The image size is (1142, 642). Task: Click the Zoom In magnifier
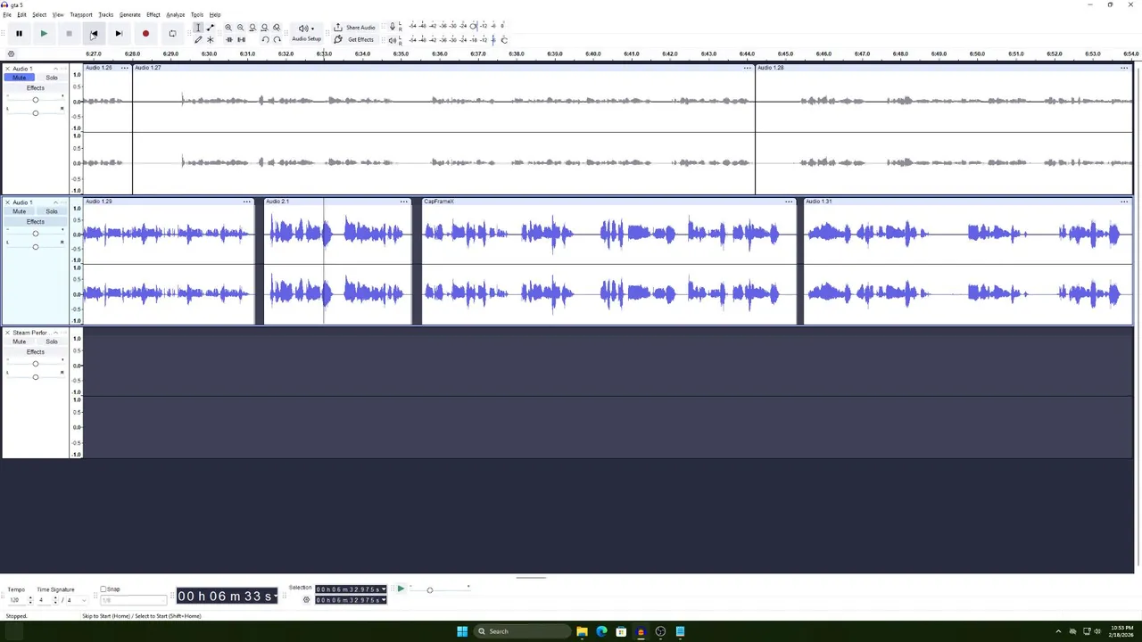pyautogui.click(x=228, y=28)
